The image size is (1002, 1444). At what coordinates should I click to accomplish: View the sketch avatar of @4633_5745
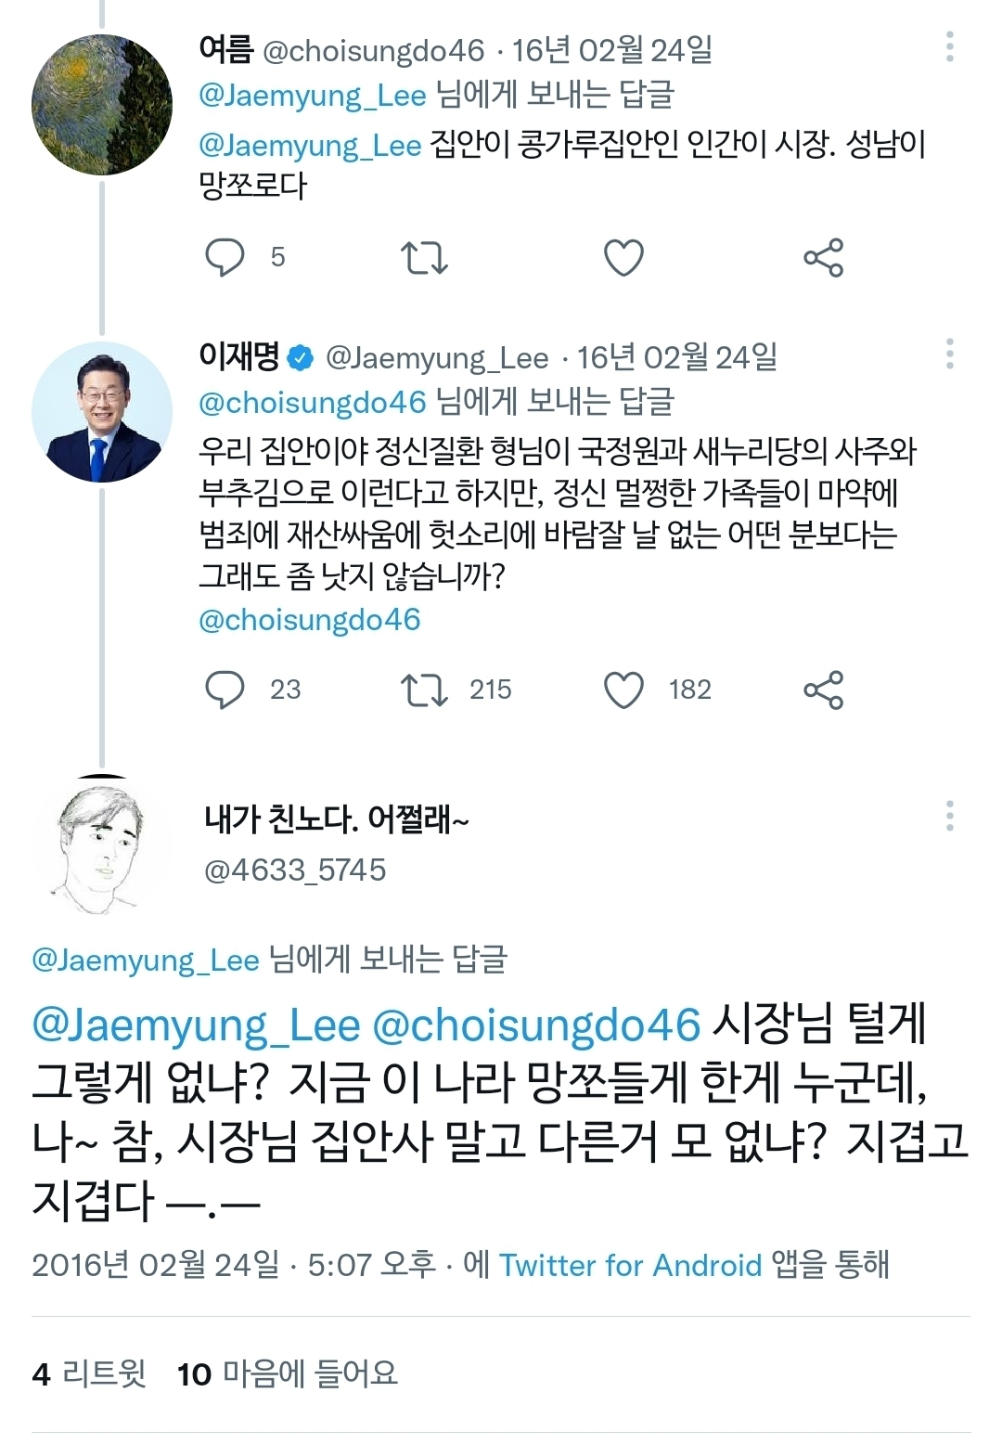pos(100,844)
